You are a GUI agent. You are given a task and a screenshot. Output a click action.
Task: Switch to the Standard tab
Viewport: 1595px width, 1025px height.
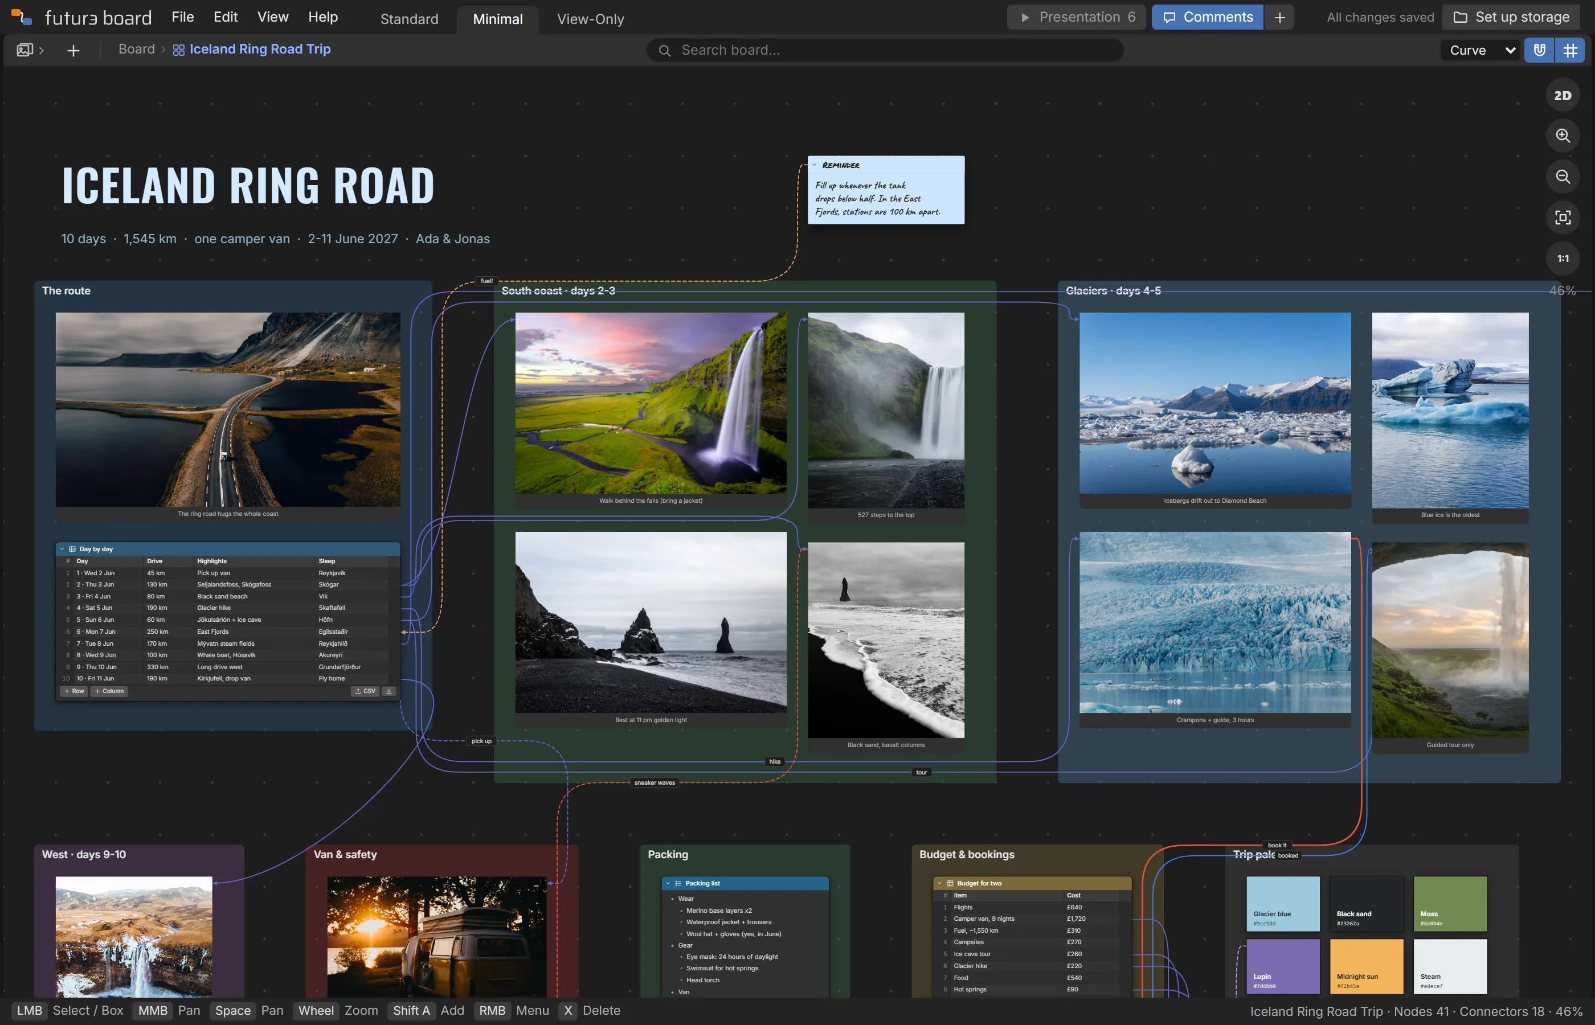[x=410, y=19]
